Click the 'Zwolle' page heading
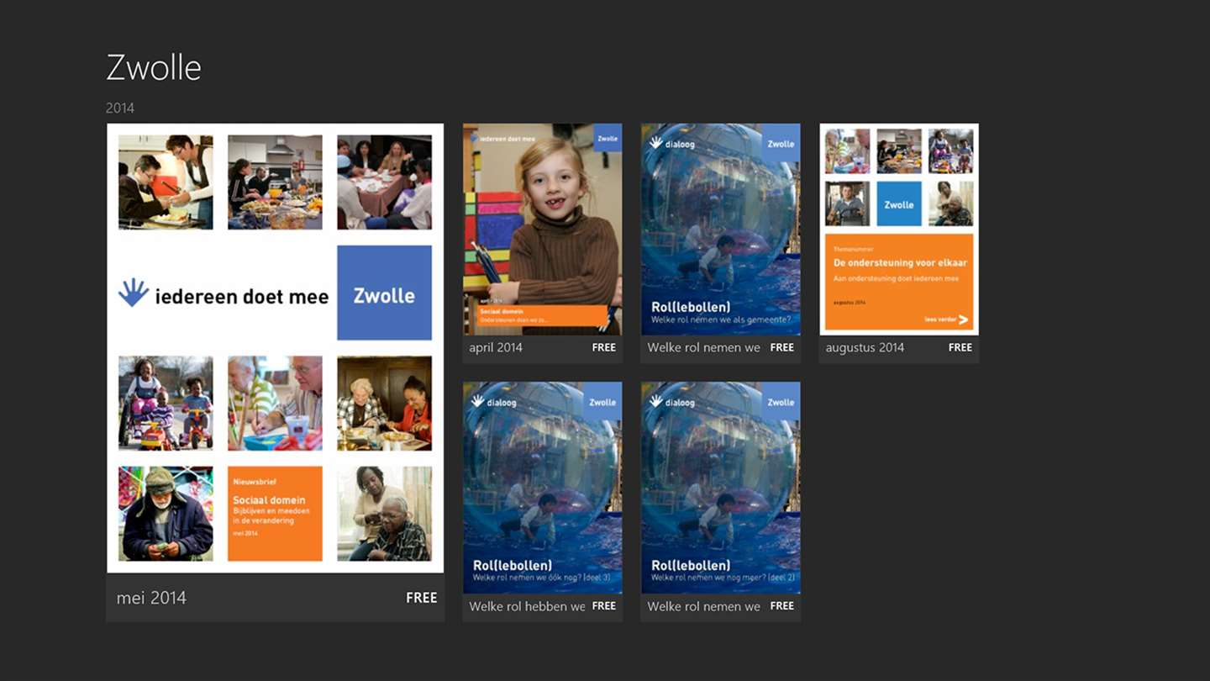Viewport: 1210px width, 681px height. click(x=154, y=67)
